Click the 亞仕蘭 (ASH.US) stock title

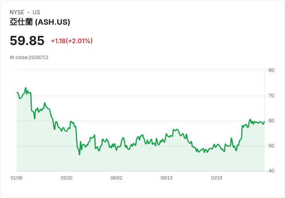coord(40,22)
